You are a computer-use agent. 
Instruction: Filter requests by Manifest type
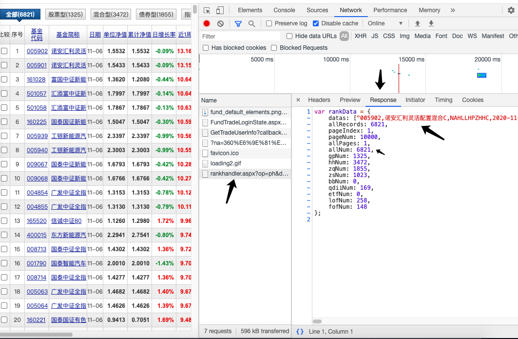[x=493, y=36]
